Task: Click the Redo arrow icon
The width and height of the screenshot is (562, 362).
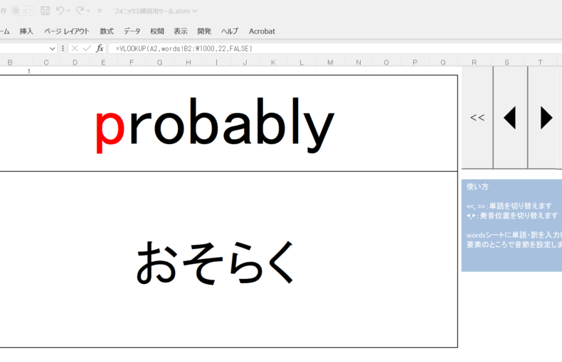Action: pyautogui.click(x=80, y=11)
